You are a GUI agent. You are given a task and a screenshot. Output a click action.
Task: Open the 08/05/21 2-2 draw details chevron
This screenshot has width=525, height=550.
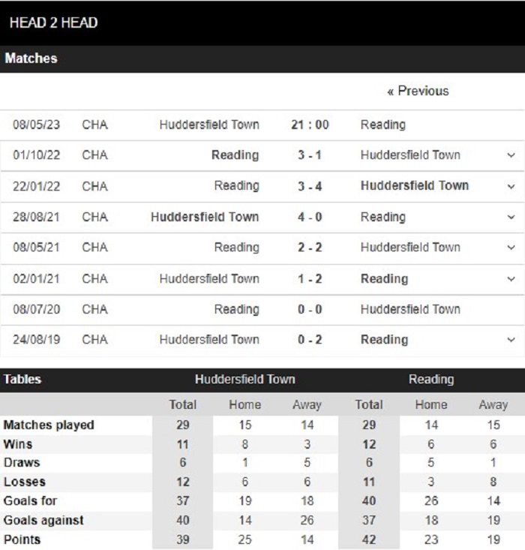coord(511,248)
